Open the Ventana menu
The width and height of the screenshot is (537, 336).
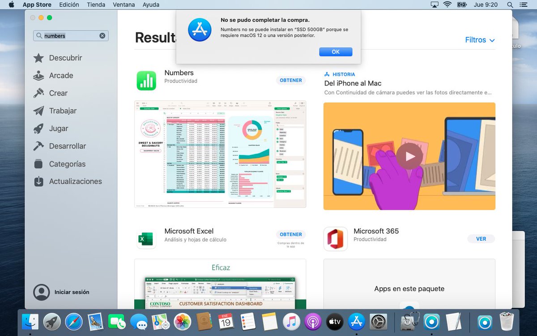coord(124,4)
